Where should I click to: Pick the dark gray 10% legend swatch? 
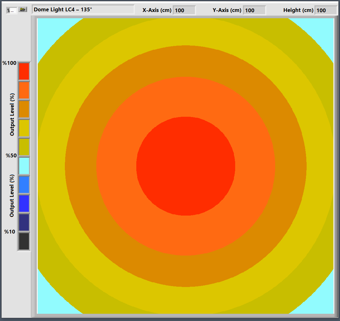(24, 241)
